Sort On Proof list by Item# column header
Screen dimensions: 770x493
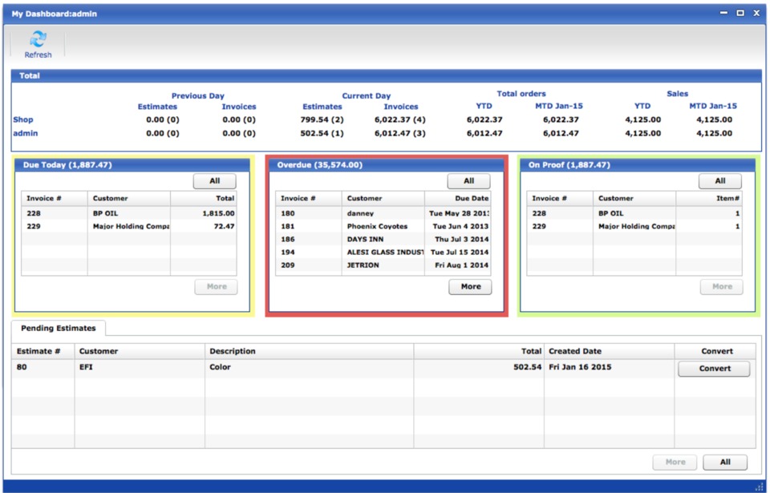click(x=709, y=198)
